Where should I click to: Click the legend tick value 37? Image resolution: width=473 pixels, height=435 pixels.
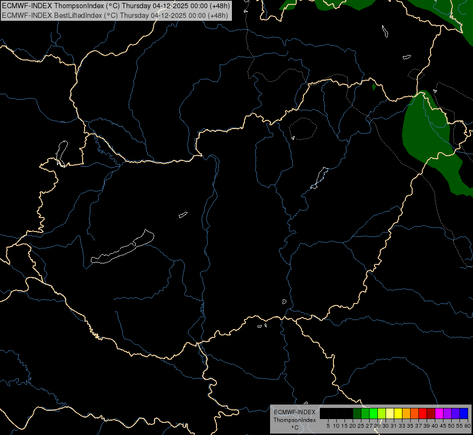tap(418, 426)
